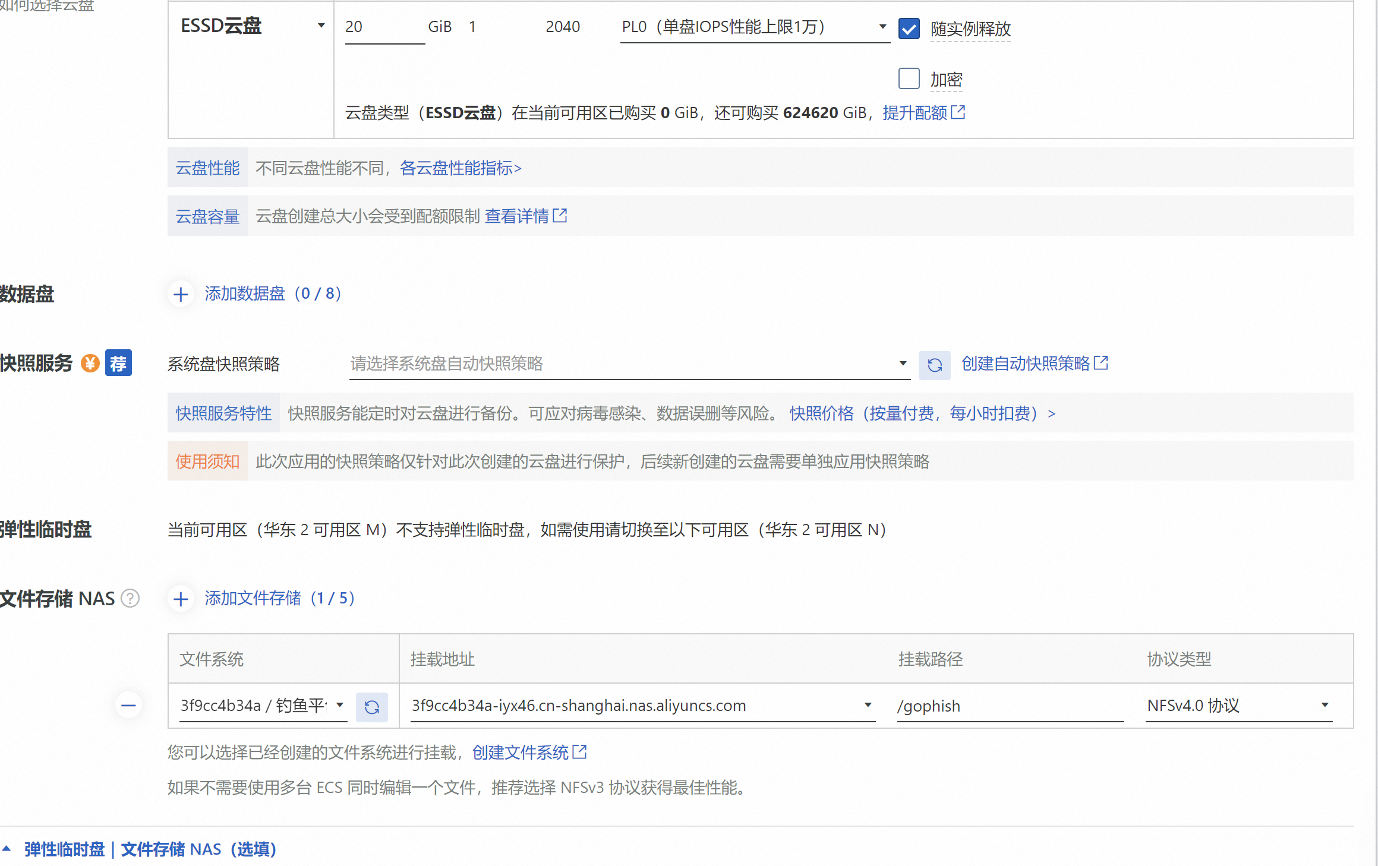Click the external-link icon beside 查看详情
This screenshot has width=1378, height=866.
(560, 216)
